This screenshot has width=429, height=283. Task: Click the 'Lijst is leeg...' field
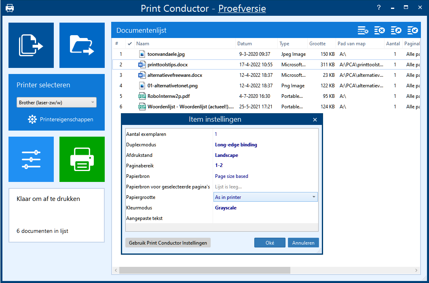[228, 187]
